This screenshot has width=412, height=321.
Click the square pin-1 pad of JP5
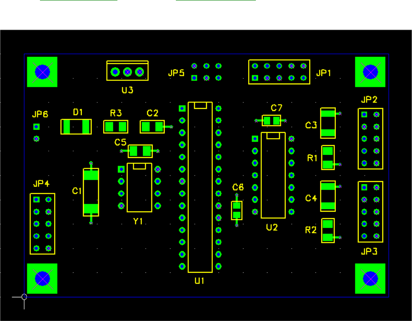[x=194, y=78]
